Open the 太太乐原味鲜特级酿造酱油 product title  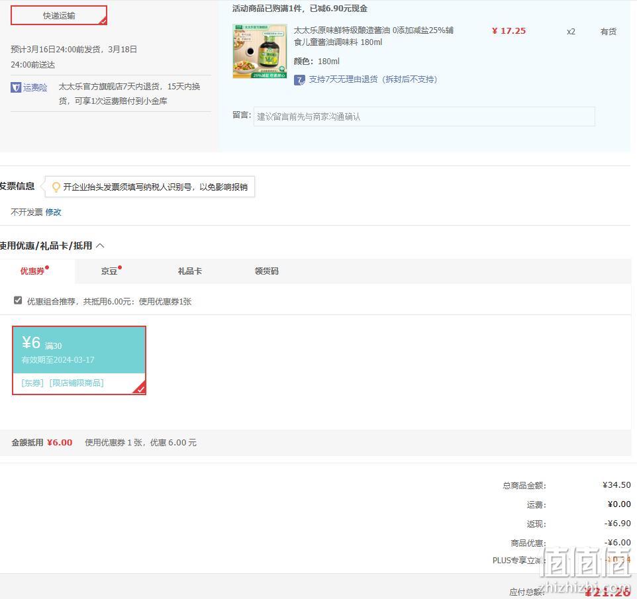(373, 36)
